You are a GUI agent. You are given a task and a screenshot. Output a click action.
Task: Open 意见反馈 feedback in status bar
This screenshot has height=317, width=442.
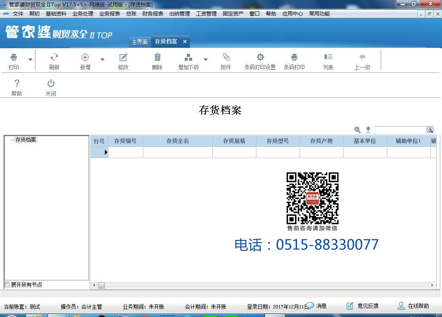click(362, 306)
